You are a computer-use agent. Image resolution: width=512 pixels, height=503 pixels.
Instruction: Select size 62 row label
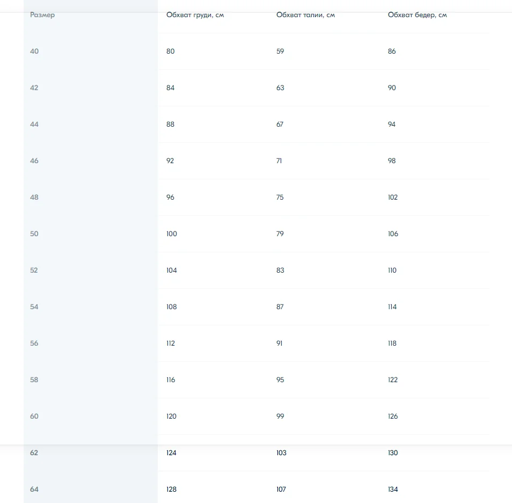(34, 453)
